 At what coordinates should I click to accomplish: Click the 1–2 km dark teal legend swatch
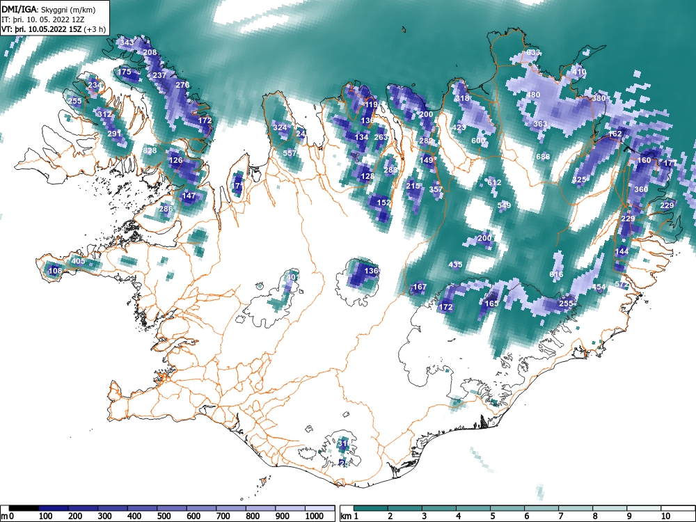(x=371, y=508)
